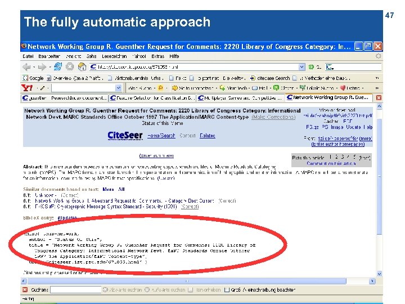Click the Yahoo Y! toolbar logo
405x304 pixels.
27,88
